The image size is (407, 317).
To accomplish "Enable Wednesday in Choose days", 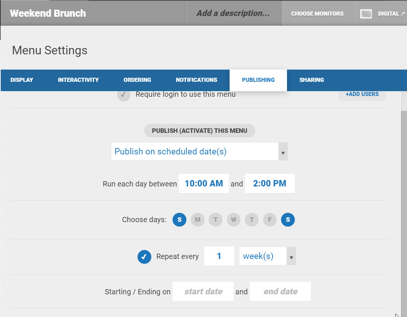I will pos(234,220).
